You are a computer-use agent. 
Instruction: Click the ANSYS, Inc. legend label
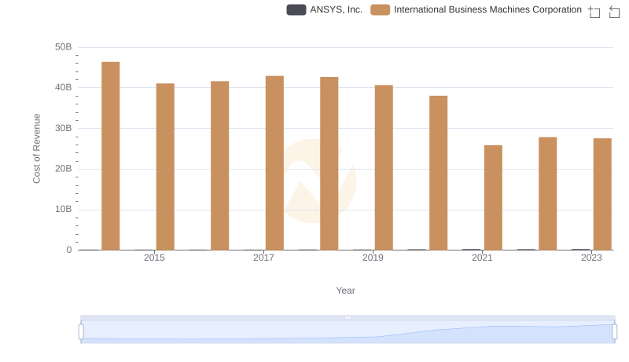337,9
